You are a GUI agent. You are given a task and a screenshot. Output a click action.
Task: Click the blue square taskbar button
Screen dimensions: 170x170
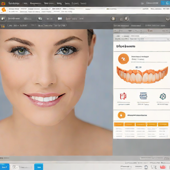click(x=39, y=167)
